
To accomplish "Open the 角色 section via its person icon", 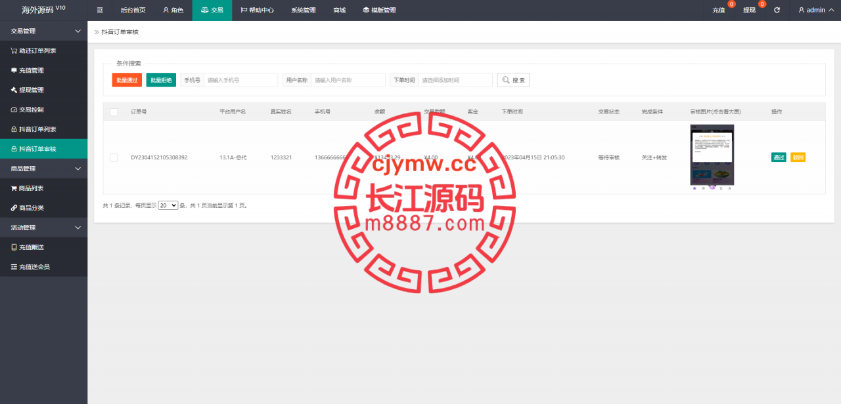I will coord(166,10).
